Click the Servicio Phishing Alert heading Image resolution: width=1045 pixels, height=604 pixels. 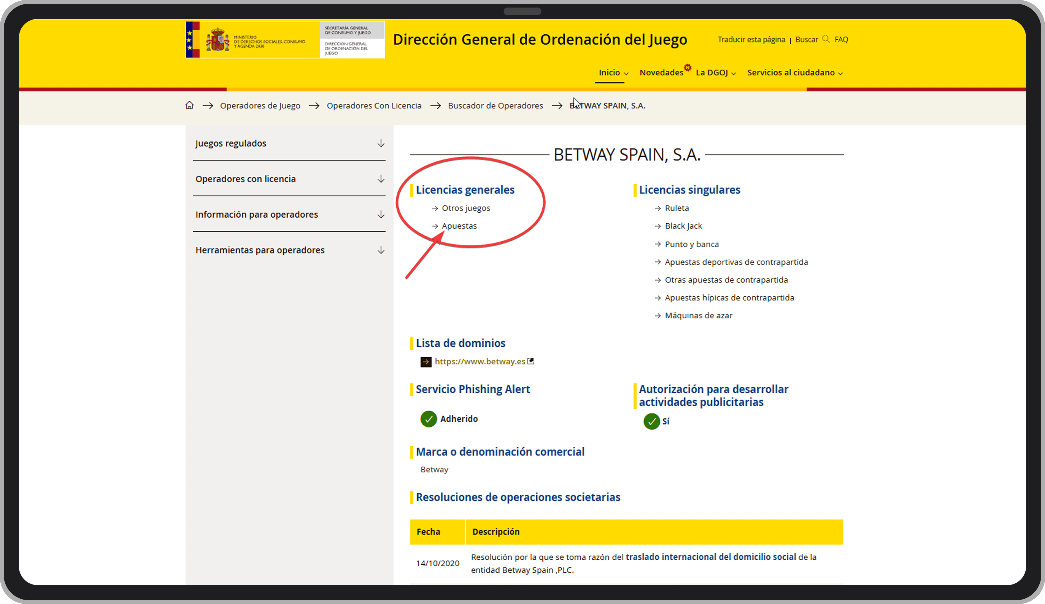[x=473, y=389]
